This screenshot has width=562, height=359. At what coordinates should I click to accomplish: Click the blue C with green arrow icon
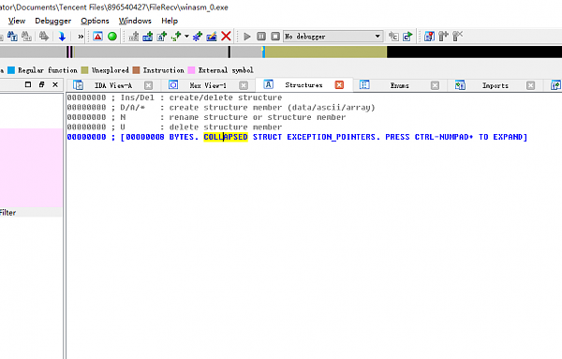pos(407,37)
